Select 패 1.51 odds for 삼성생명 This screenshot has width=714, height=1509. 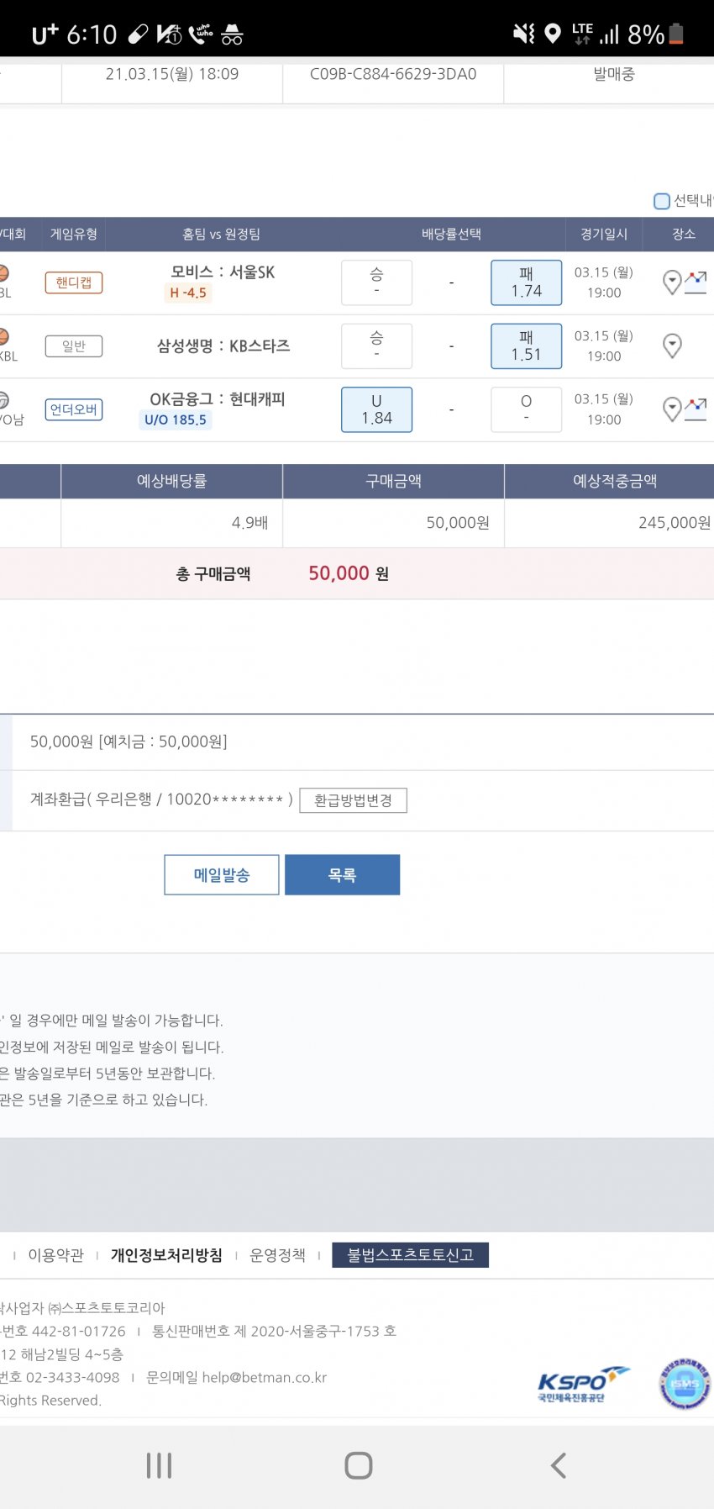(526, 346)
